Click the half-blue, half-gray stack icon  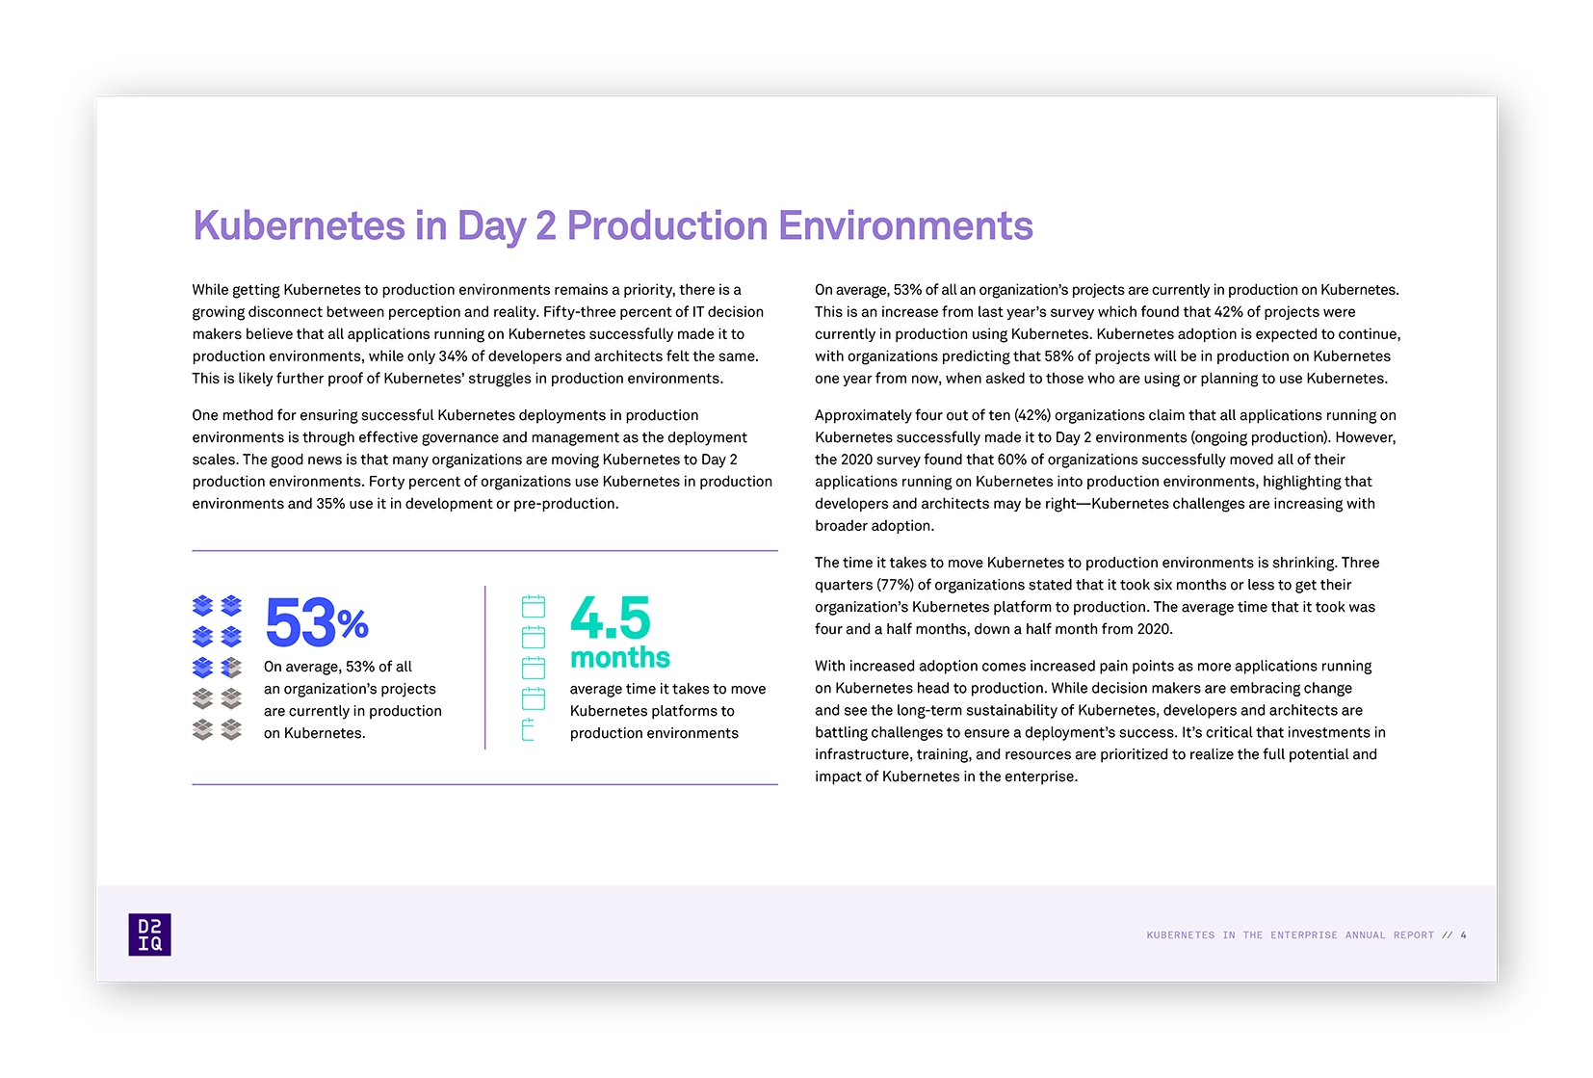tap(231, 668)
